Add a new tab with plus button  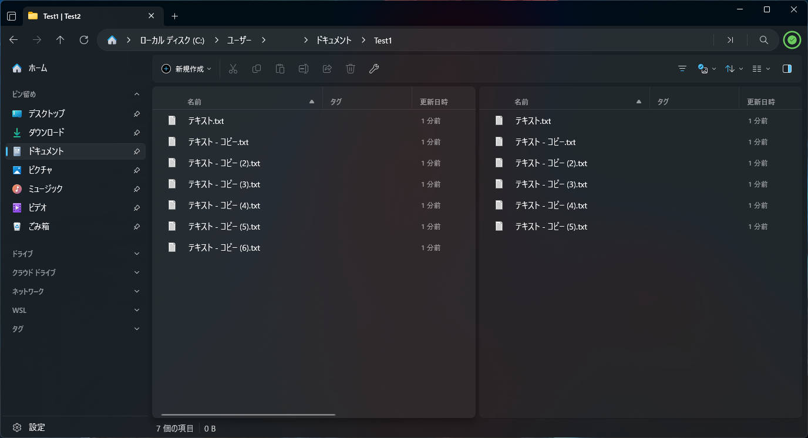tap(174, 16)
